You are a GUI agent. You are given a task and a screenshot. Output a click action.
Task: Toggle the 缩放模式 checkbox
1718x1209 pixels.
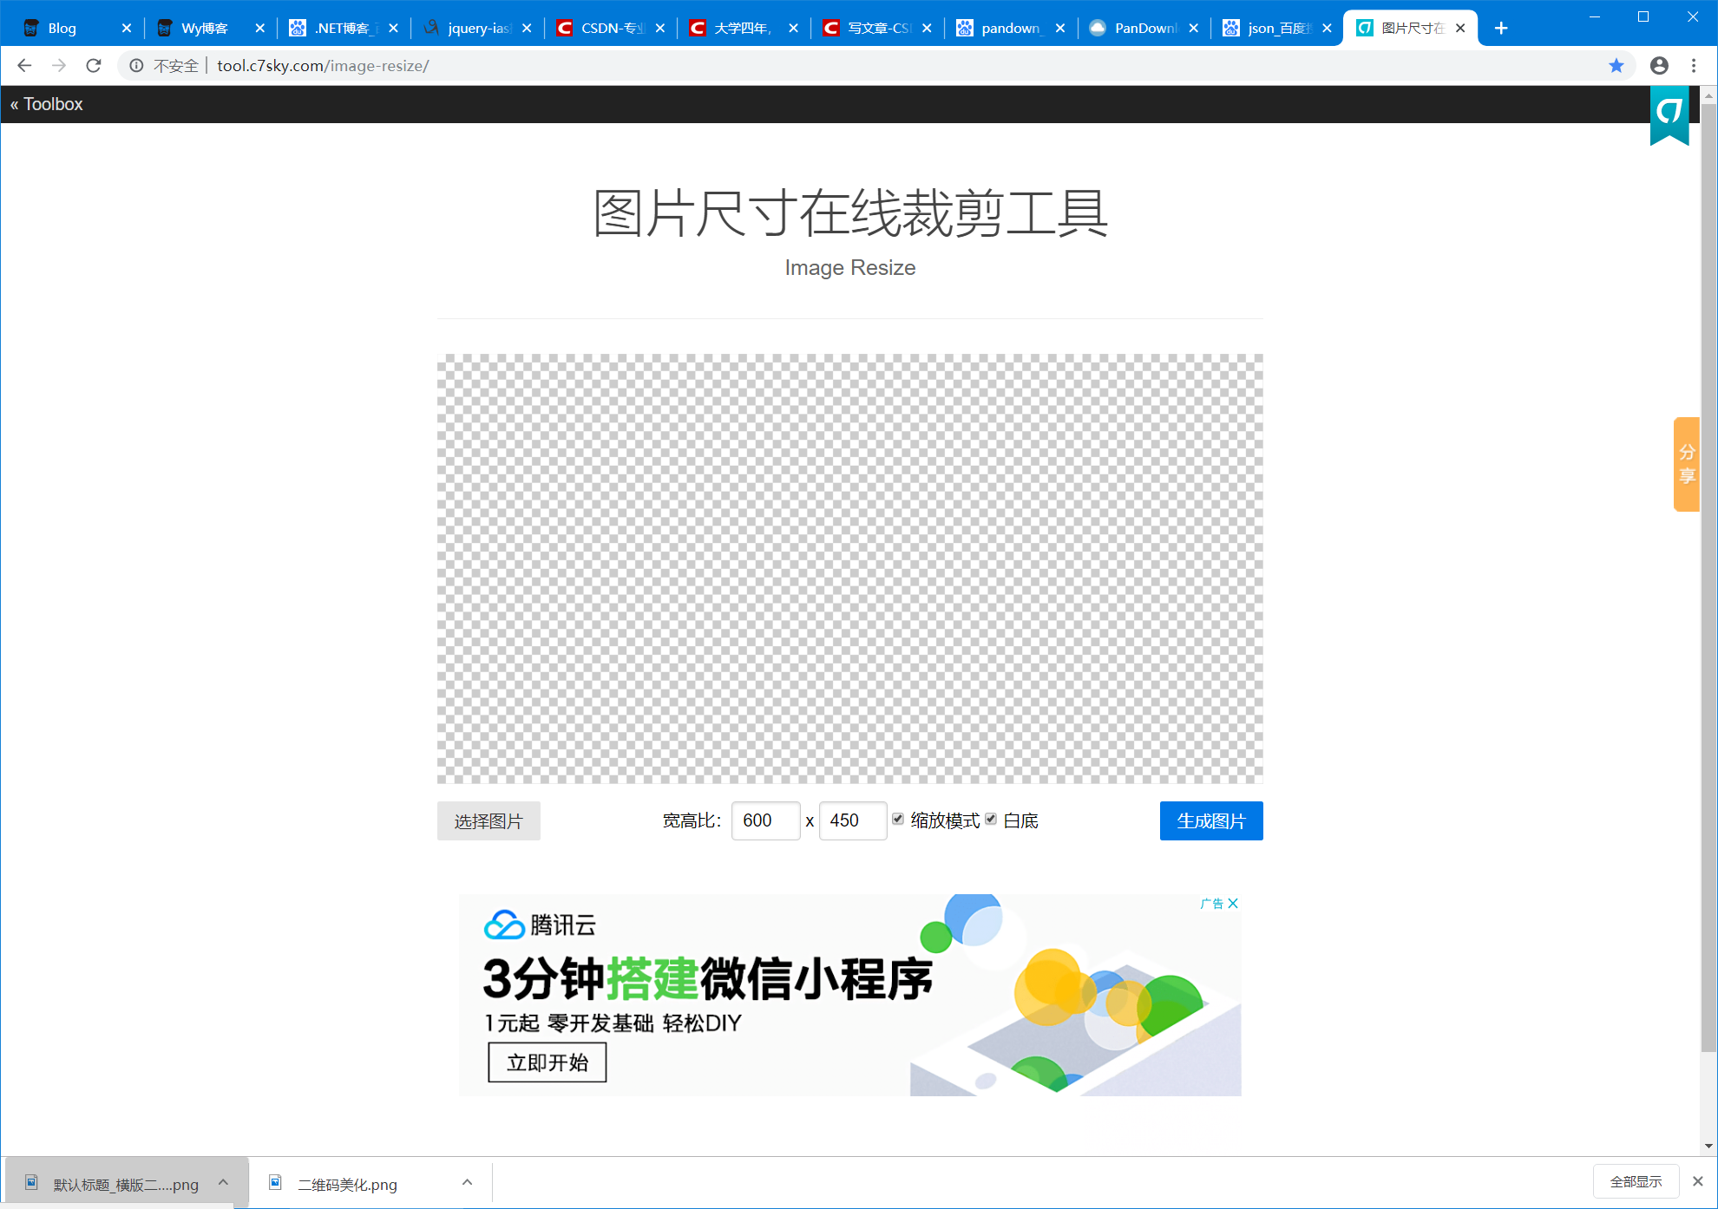coord(898,819)
